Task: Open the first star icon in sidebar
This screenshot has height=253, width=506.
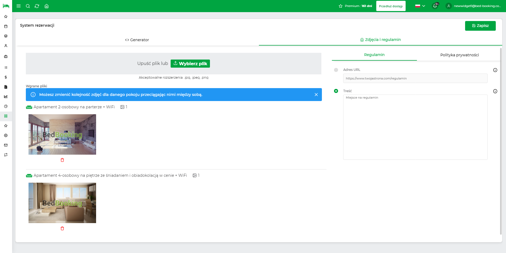Action: point(6,16)
